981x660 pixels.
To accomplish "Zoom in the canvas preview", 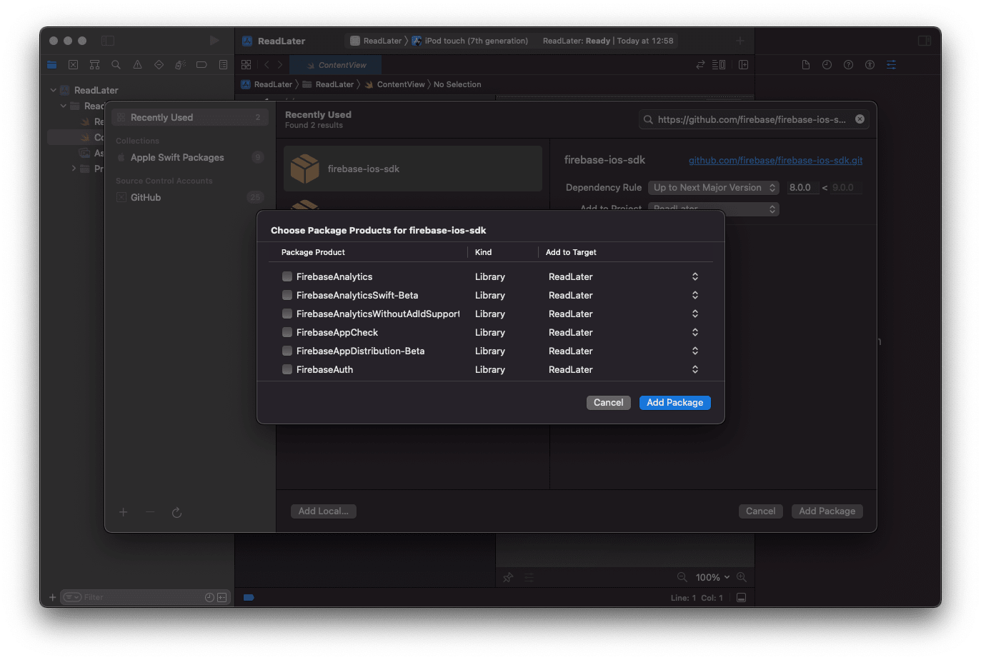I will (742, 577).
